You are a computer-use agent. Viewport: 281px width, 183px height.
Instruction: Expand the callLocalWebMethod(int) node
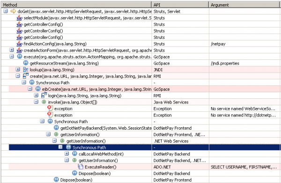[67, 154]
